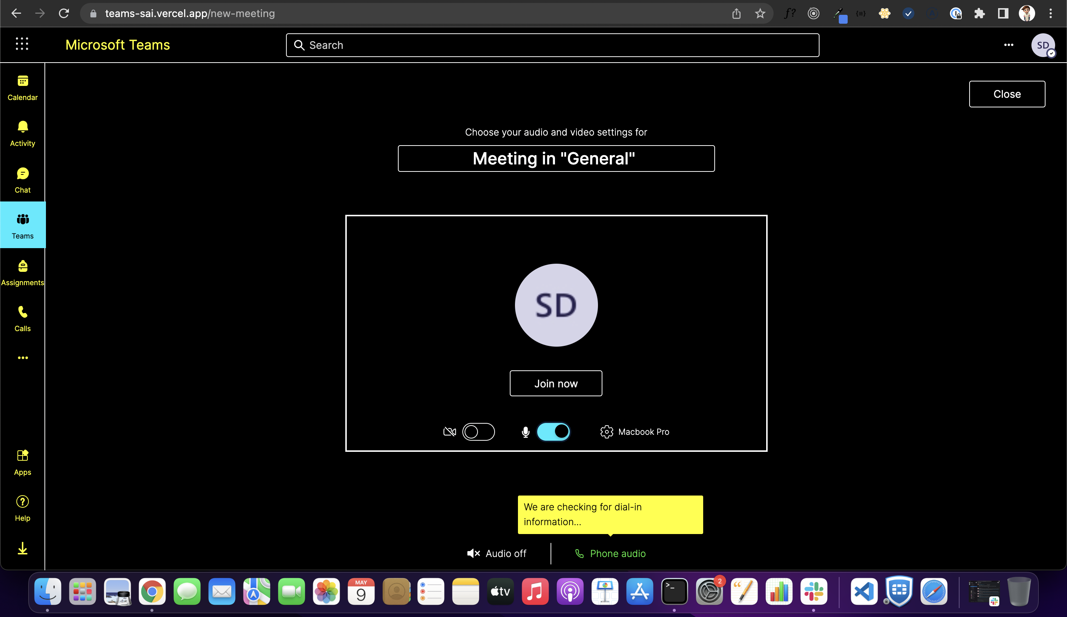Go to Chat in sidebar

23,180
